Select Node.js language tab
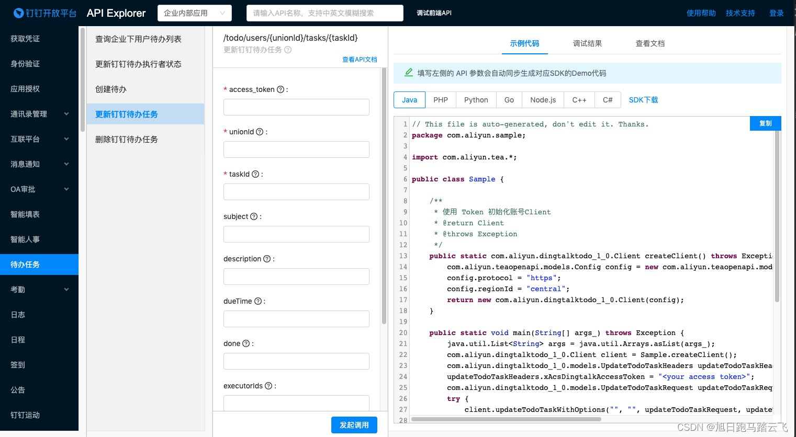 543,100
